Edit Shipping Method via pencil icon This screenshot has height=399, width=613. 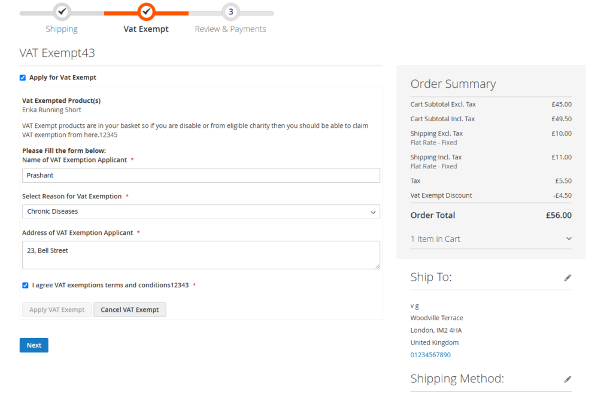(568, 379)
